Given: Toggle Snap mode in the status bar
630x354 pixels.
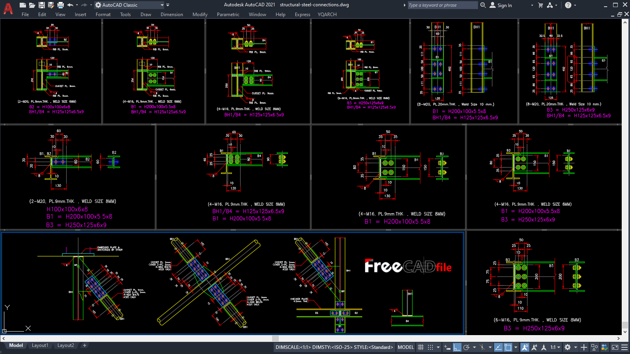Looking at the screenshot, I should pos(429,347).
